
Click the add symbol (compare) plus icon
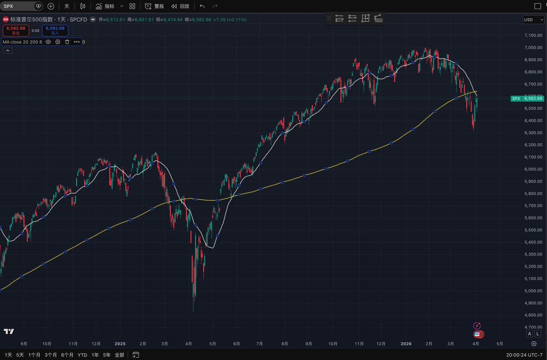click(51, 6)
